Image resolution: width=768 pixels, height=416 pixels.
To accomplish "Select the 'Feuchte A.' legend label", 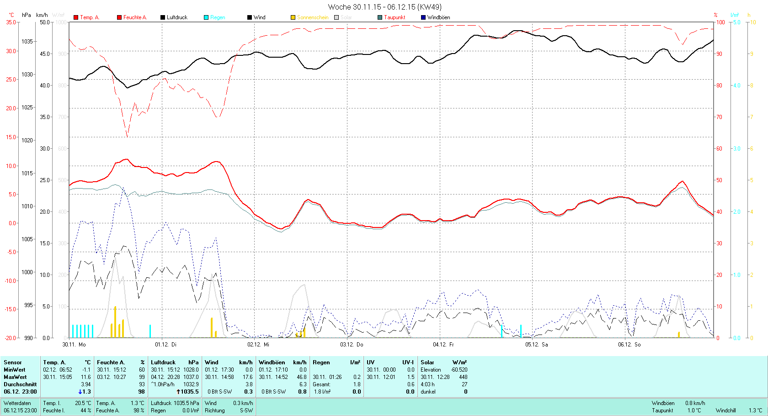I will [135, 17].
